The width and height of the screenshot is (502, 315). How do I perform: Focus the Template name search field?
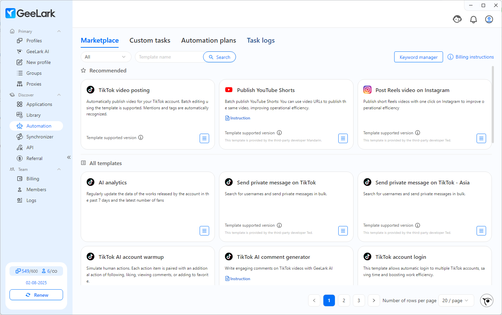coord(169,57)
